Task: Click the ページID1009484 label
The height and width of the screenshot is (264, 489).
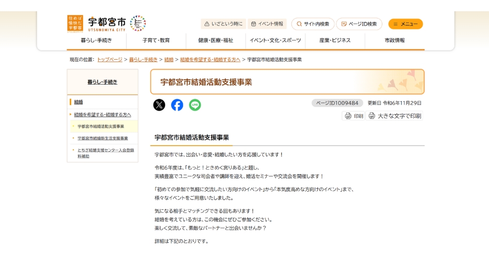Action: 337,103
